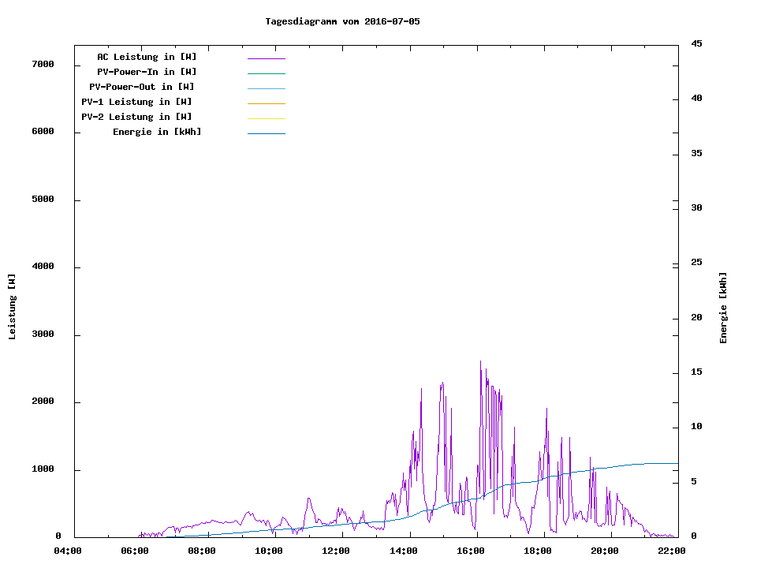The width and height of the screenshot is (757, 568).
Task: Click the "PV-Power-Out in [W]" legend text
Action: tap(141, 87)
